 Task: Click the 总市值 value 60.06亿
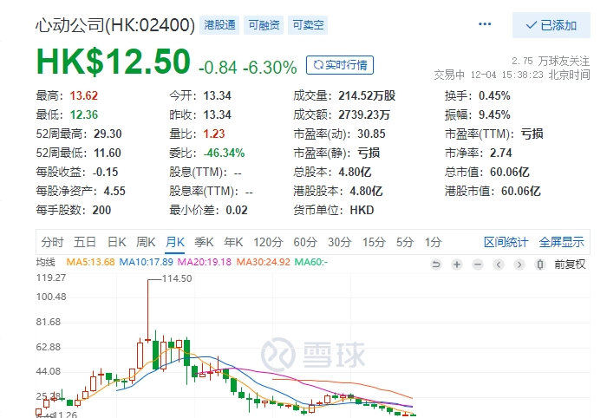(x=510, y=172)
